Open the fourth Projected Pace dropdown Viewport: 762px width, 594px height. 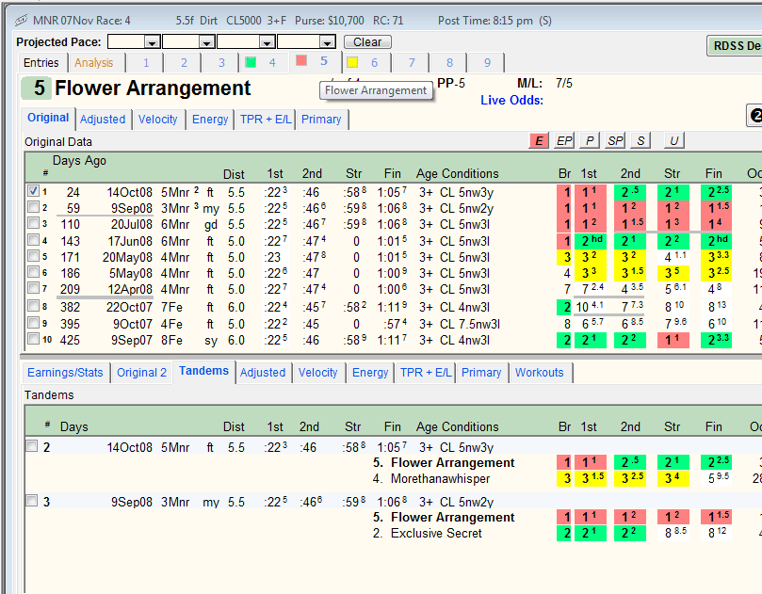tap(328, 42)
